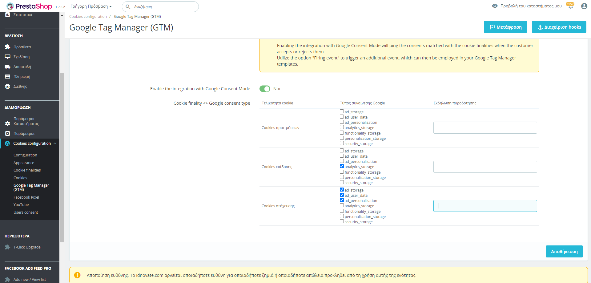Click the anchor icon on Διαχείριση hooks
This screenshot has height=283, width=591.
coord(540,27)
